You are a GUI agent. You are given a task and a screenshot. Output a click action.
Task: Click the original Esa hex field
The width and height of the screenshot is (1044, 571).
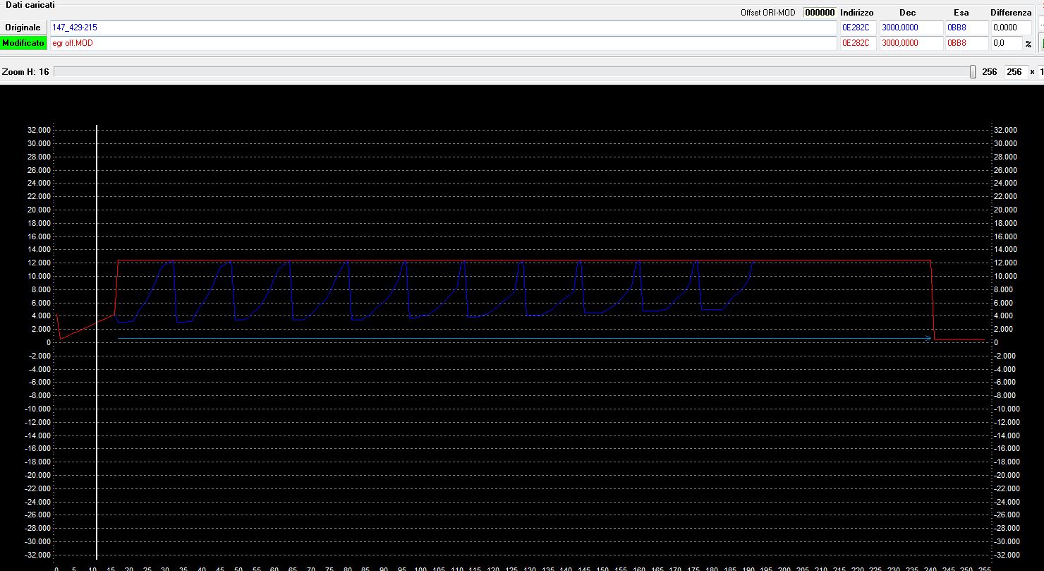[965, 28]
